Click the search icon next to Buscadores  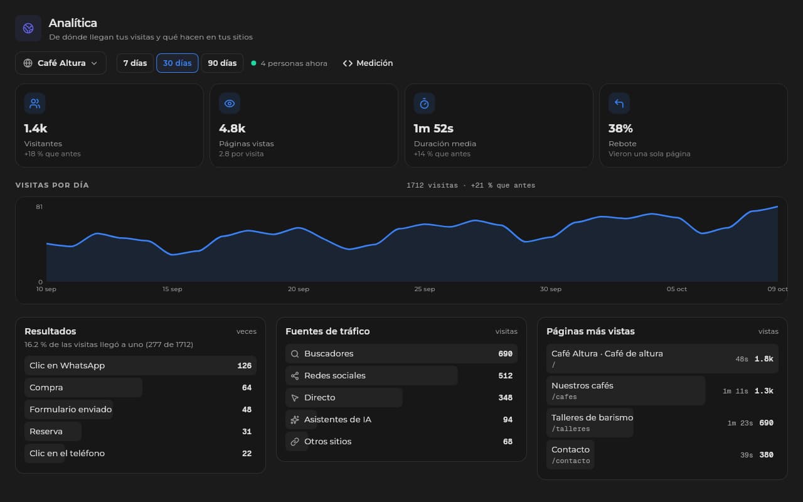pos(295,354)
